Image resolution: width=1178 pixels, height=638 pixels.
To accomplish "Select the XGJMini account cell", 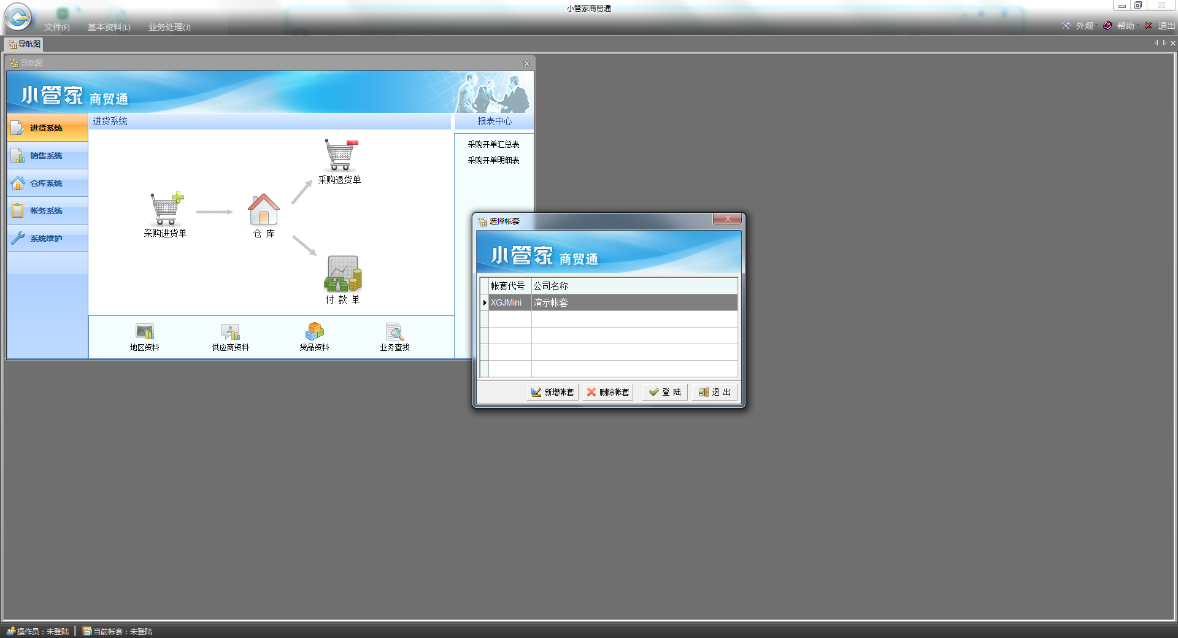I will [x=510, y=302].
